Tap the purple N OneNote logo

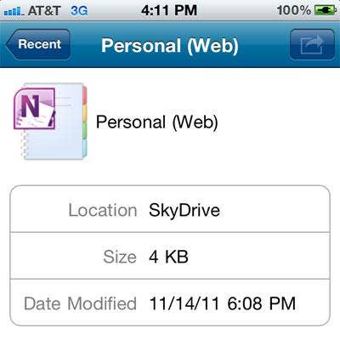tap(34, 109)
